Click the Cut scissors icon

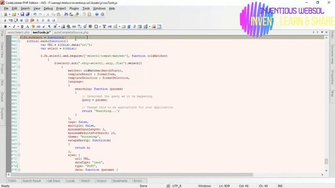(x=48, y=14)
